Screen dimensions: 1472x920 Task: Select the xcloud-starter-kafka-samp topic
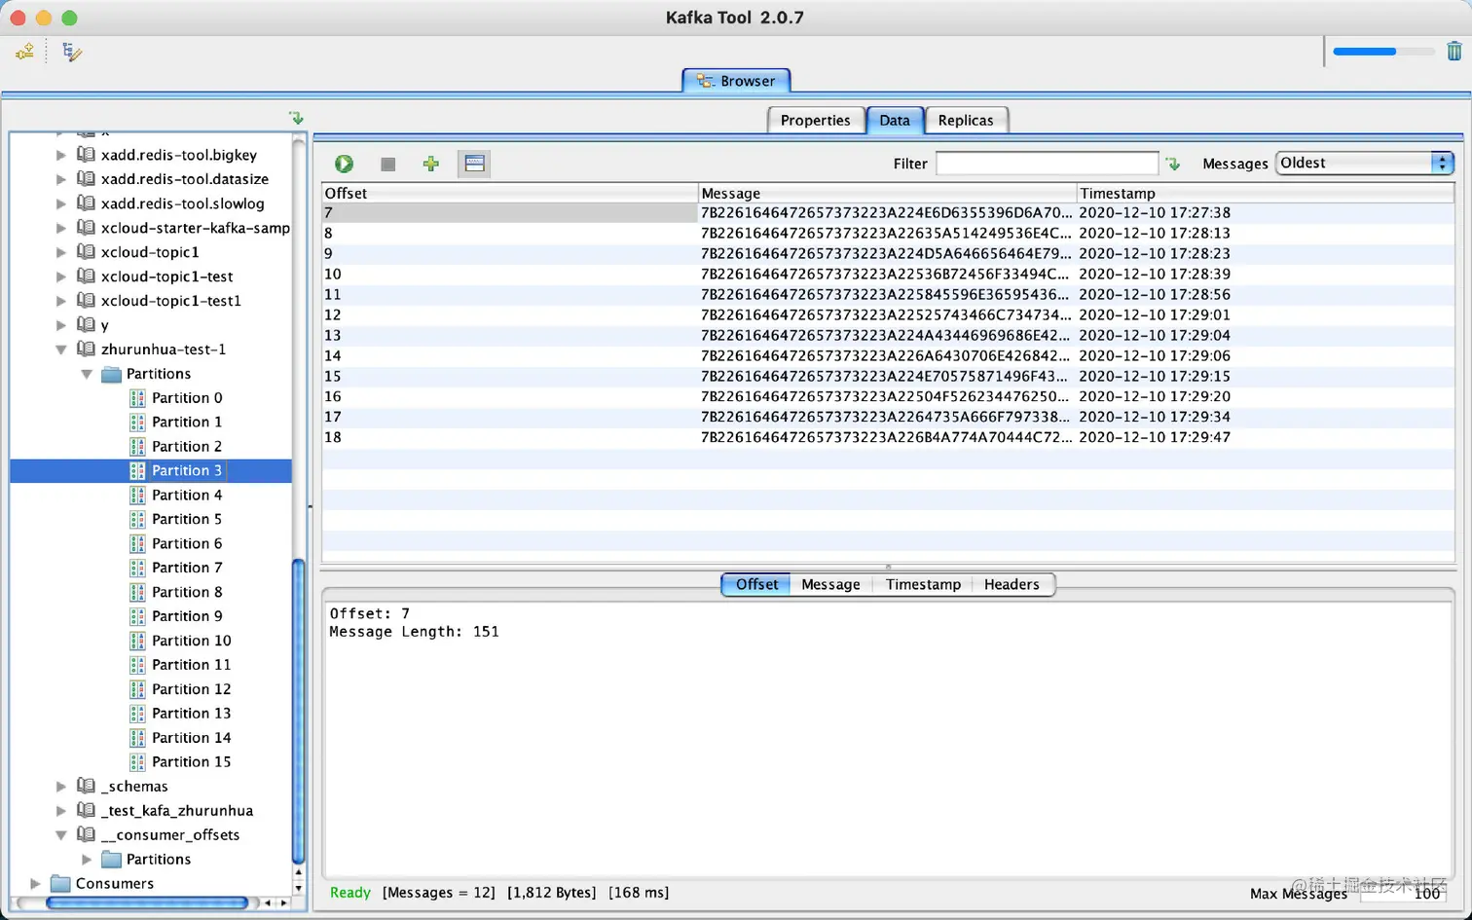coord(195,228)
